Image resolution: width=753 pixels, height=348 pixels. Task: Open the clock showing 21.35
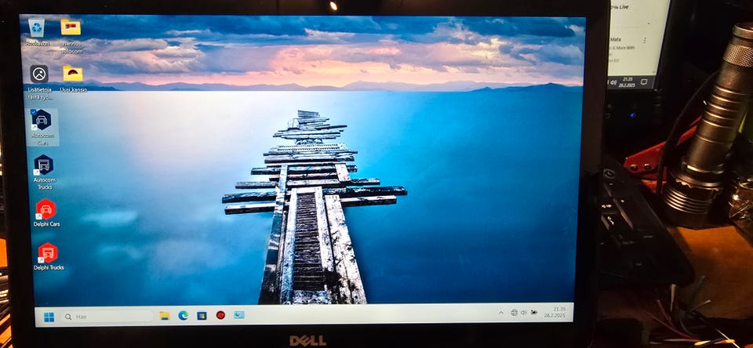coord(555,312)
